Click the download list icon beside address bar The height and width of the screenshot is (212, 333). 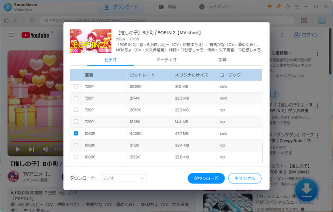point(322,20)
